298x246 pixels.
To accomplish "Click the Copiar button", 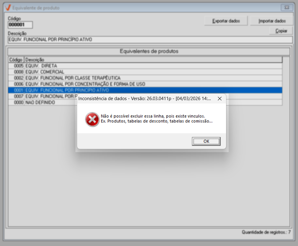I will pyautogui.click(x=281, y=31).
